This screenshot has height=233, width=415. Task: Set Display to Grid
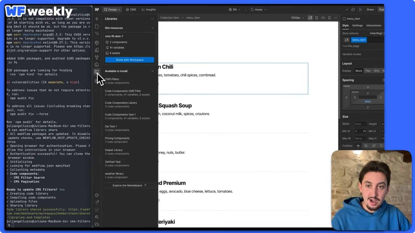click(x=377, y=71)
